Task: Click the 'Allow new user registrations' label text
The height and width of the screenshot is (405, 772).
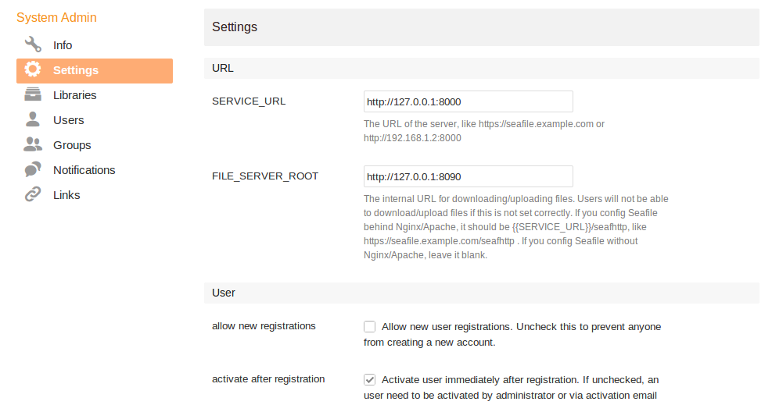Action: 444,326
